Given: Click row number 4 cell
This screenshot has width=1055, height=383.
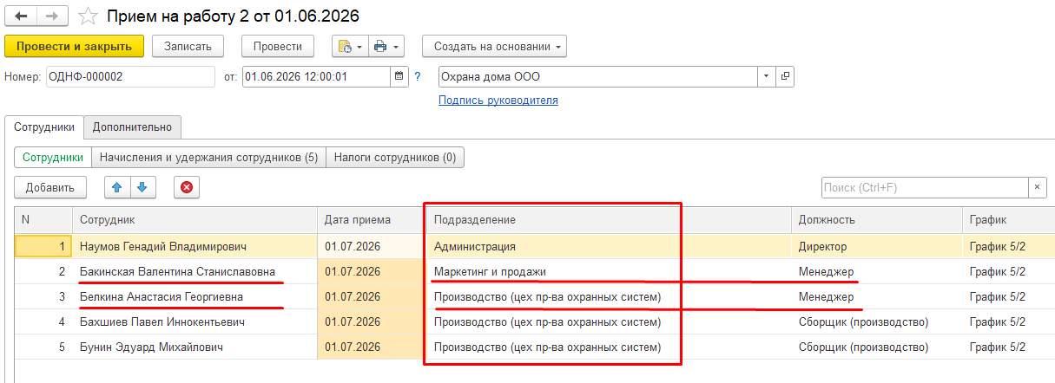Looking at the screenshot, I should [43, 322].
